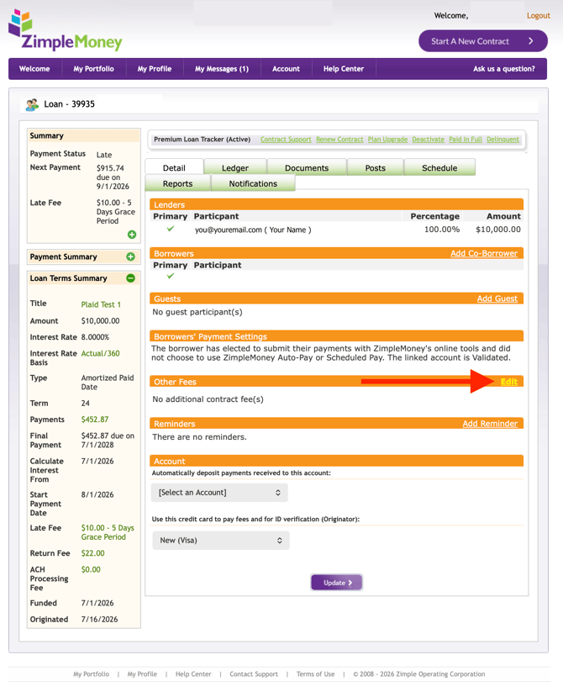Click footer Contact Support link

(254, 674)
